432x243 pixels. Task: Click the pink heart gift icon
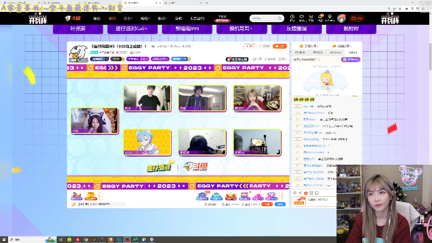tap(258, 196)
